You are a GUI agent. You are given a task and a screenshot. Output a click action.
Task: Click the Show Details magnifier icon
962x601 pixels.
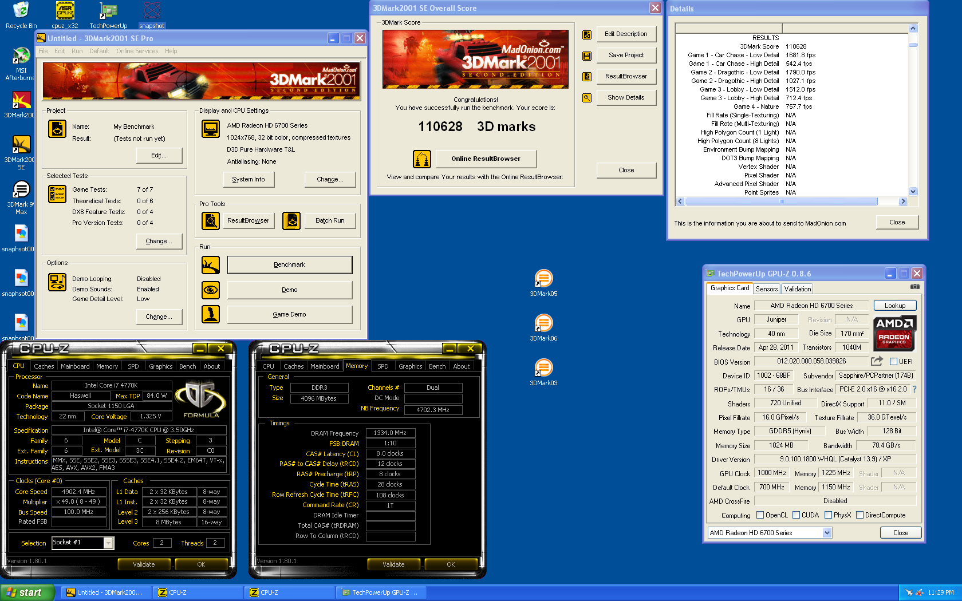pos(587,98)
